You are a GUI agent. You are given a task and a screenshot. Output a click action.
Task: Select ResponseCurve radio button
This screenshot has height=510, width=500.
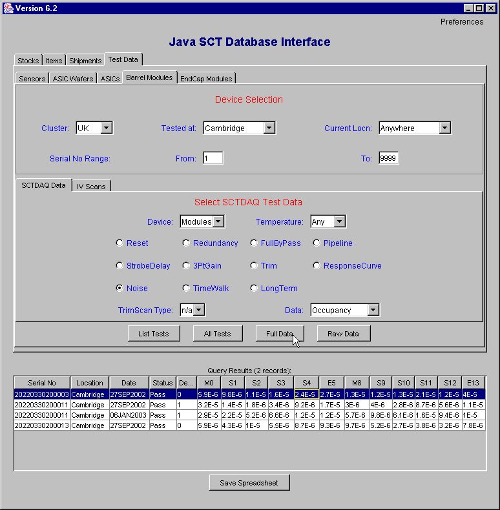[x=317, y=266]
